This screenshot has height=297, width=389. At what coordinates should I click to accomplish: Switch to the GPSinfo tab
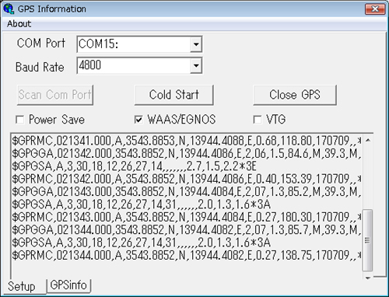tap(68, 285)
